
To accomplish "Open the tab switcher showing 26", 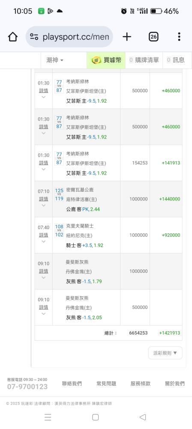I will (x=153, y=36).
